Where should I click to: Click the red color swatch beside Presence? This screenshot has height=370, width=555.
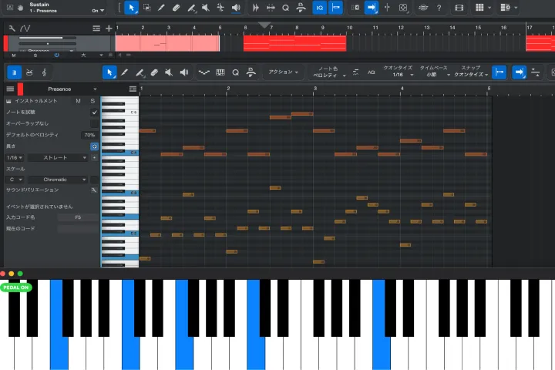pos(20,89)
